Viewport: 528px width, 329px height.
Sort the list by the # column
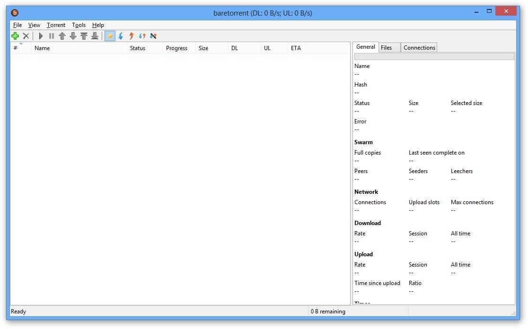click(21, 48)
